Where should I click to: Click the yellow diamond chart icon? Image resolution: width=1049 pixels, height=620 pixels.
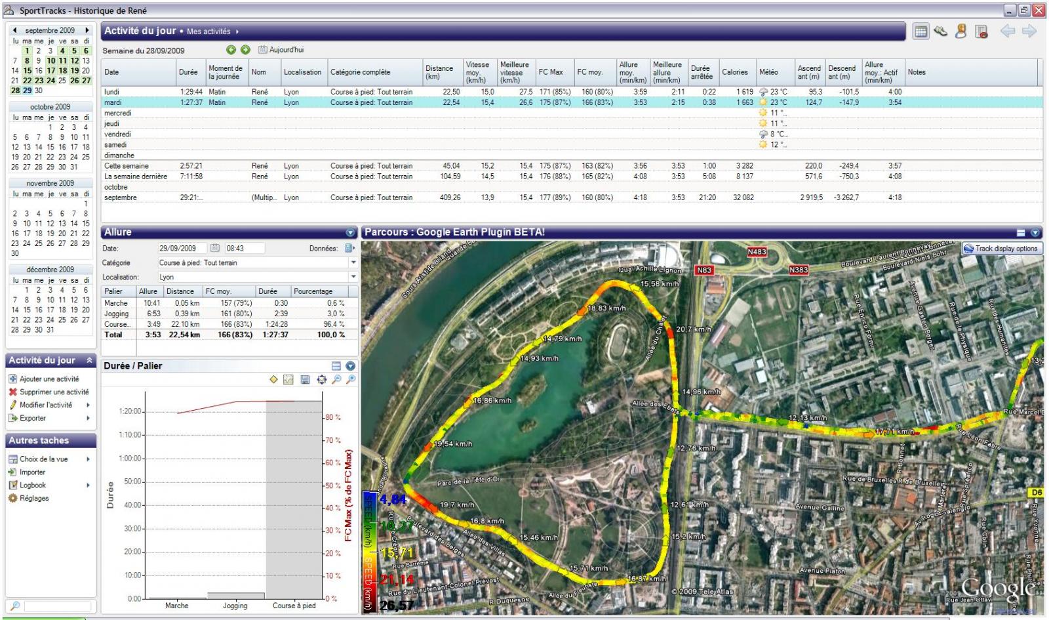pyautogui.click(x=274, y=380)
